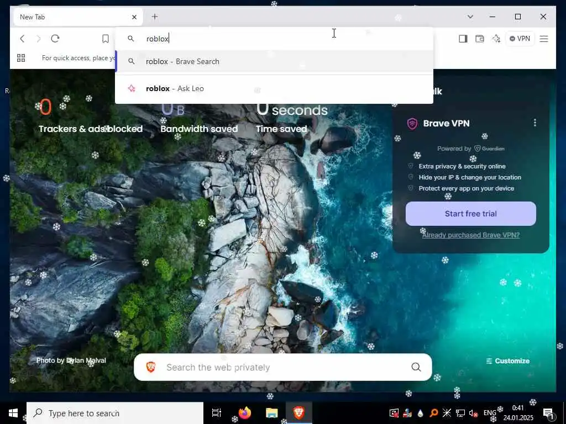Open the Brave hamburger main menu

544,39
